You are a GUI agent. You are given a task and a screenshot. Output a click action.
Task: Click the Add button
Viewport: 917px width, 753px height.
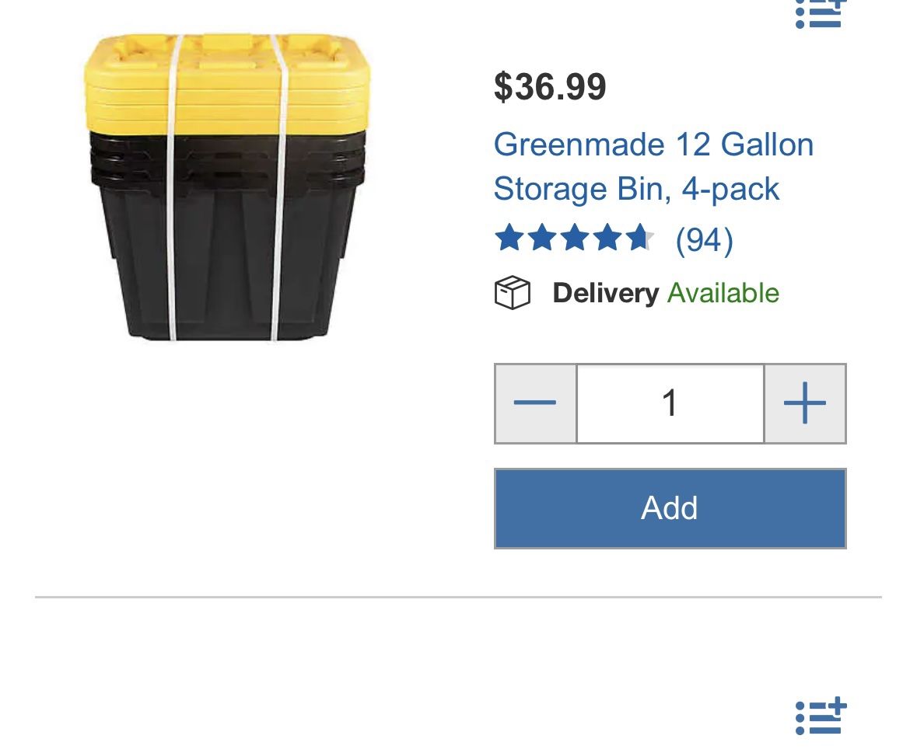[x=669, y=507]
